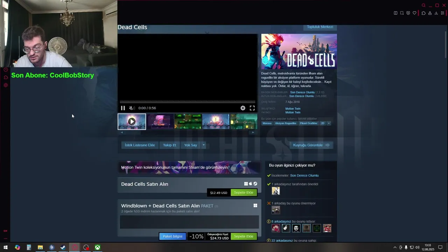Open the browser profile account icon

(430, 13)
